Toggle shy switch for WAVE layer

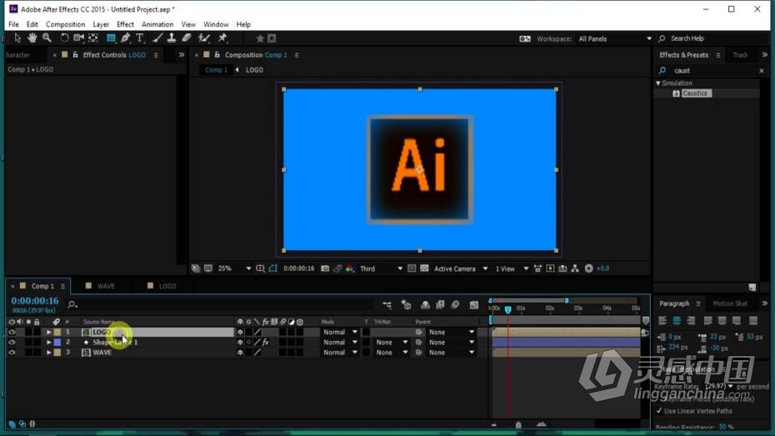click(240, 353)
